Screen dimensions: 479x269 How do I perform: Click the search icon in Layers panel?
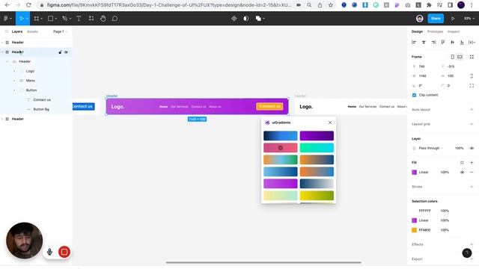click(x=7, y=31)
